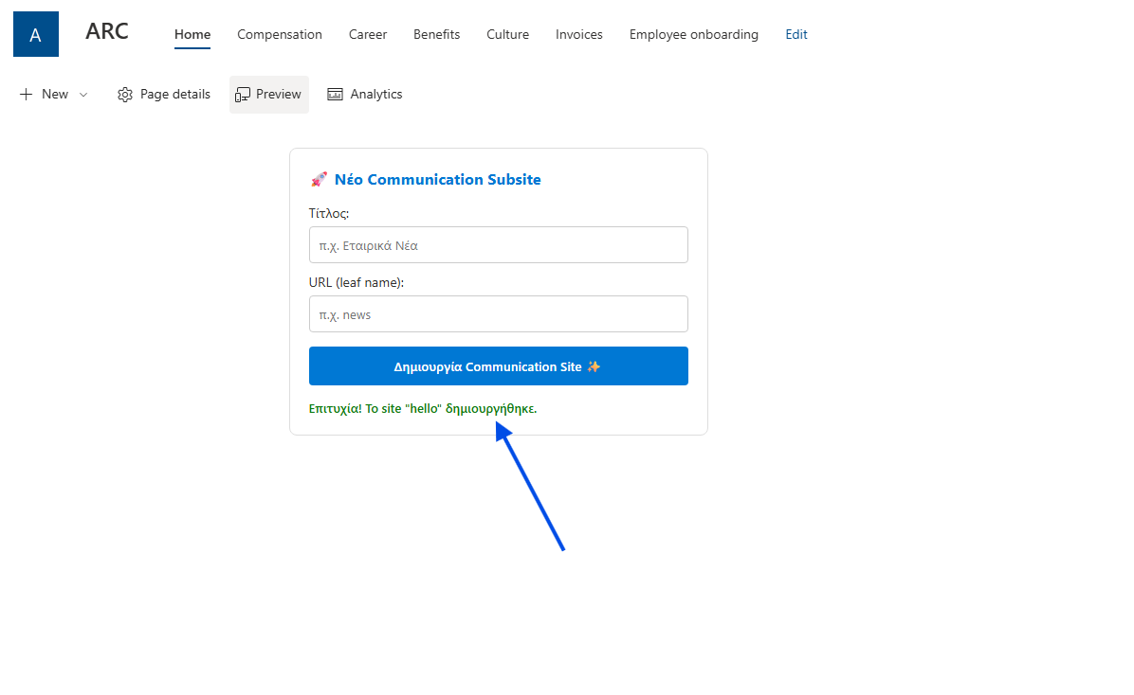The width and height of the screenshot is (1134, 695).
Task: Navigate to the Career page
Action: [368, 34]
